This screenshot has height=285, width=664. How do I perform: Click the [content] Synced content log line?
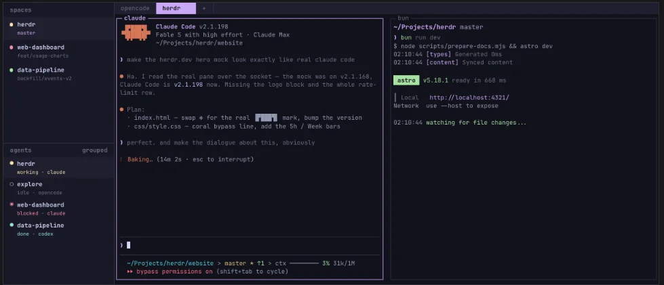pyautogui.click(x=452, y=62)
